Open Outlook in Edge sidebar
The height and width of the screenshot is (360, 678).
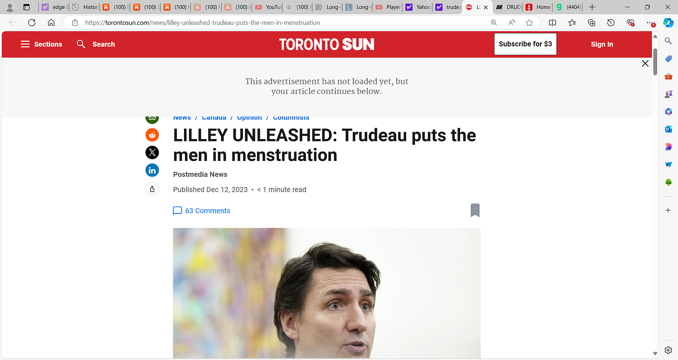coord(668,129)
